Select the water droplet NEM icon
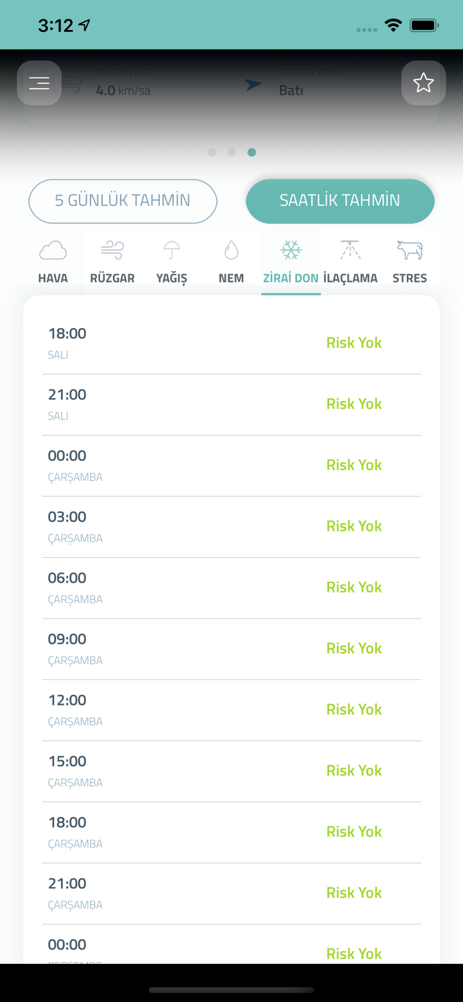 [230, 249]
